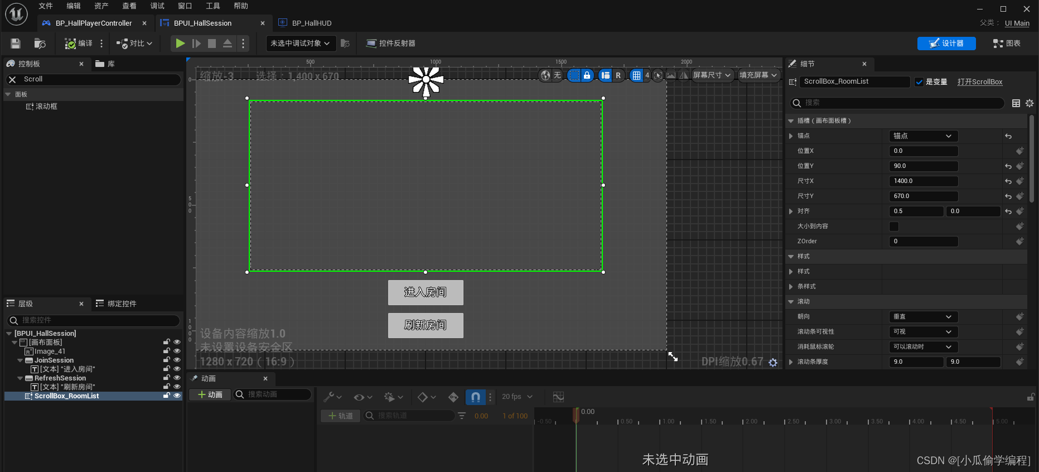The image size is (1039, 472).
Task: Click the details search field
Action: tap(898, 103)
